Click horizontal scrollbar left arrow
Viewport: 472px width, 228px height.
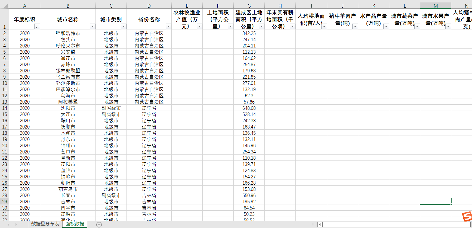coord(320,225)
